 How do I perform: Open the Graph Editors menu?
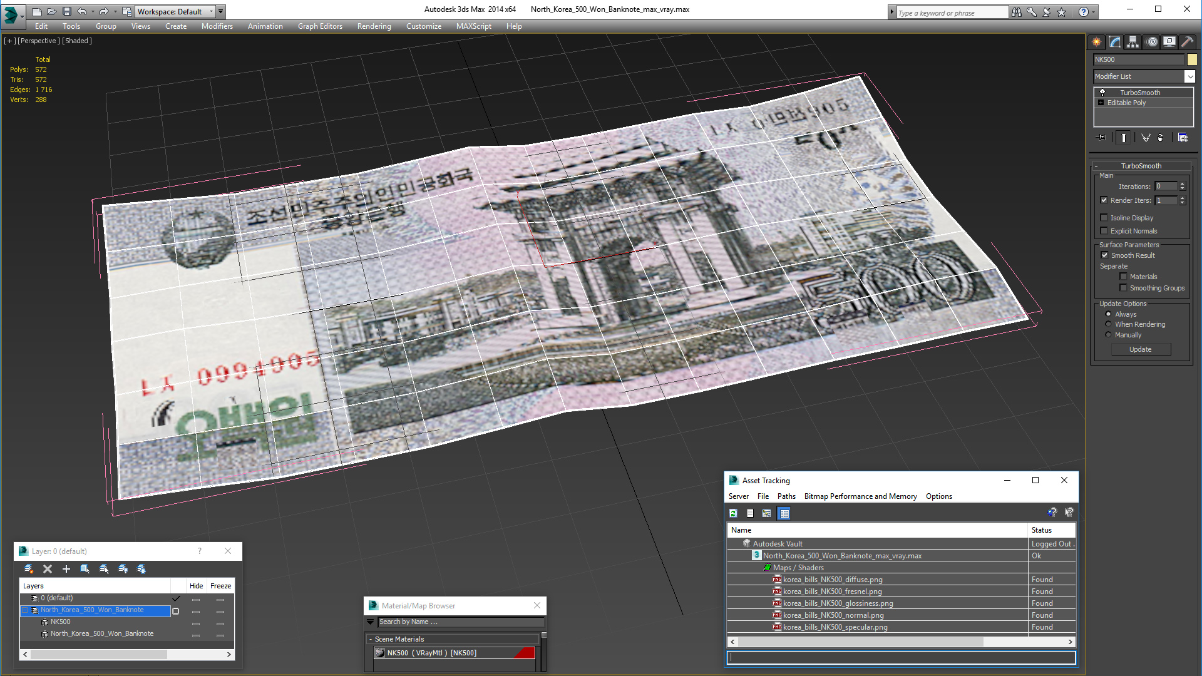coord(320,26)
